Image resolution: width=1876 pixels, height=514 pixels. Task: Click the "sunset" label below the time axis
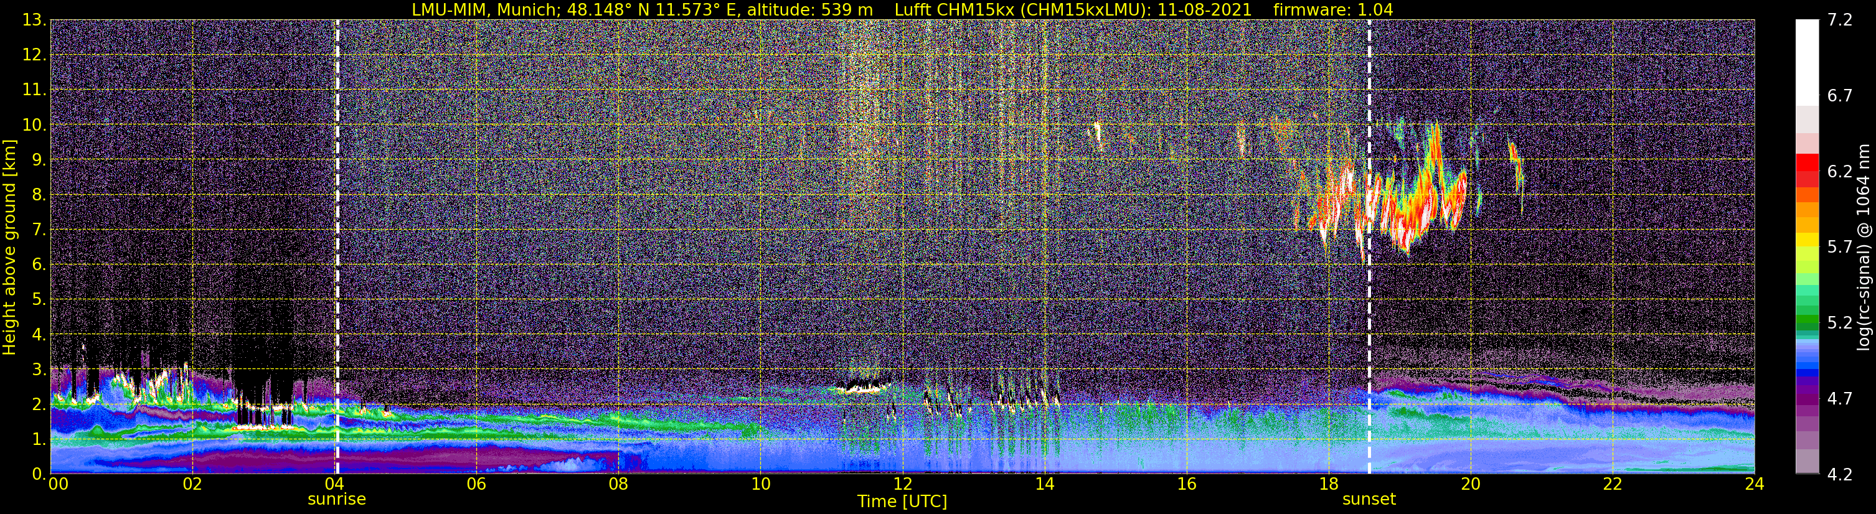coord(1369,500)
